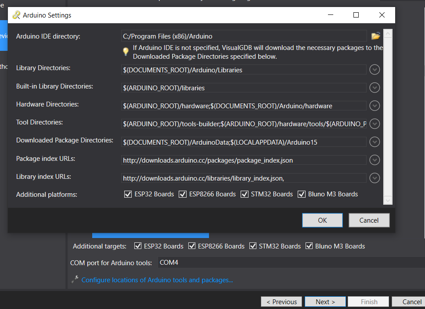425x309 pixels.
Task: Click the 'Additional platforms:' label
Action: point(47,195)
